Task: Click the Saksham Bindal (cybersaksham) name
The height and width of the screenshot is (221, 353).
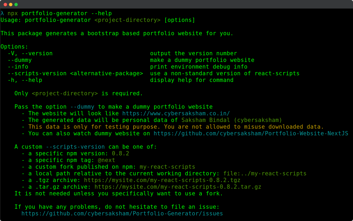Action: 232,120
